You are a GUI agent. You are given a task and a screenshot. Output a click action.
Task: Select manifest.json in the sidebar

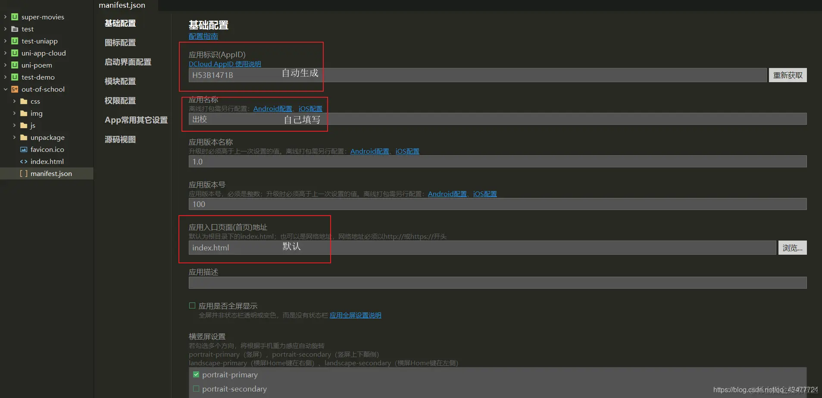[52, 173]
